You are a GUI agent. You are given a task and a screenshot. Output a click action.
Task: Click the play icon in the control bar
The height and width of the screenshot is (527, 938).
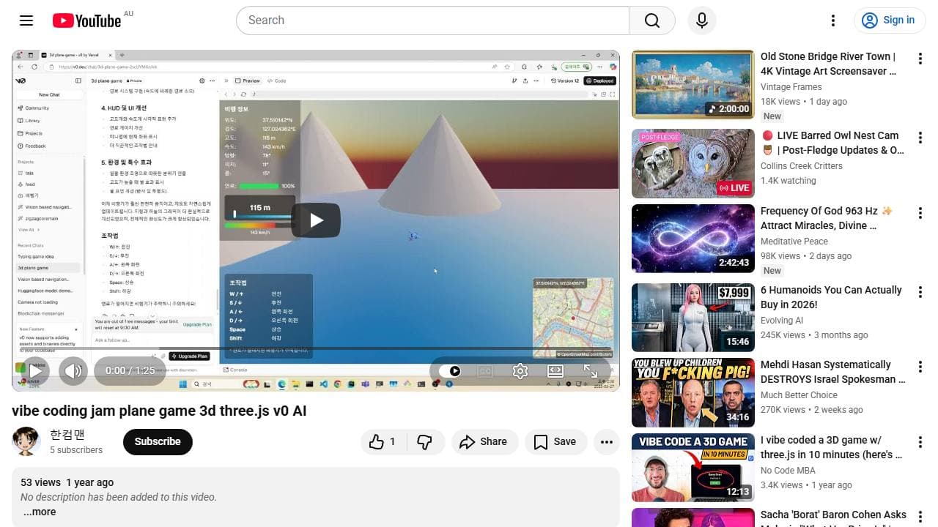(34, 371)
